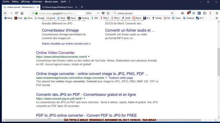Open the Tutos bookmark

176,18
